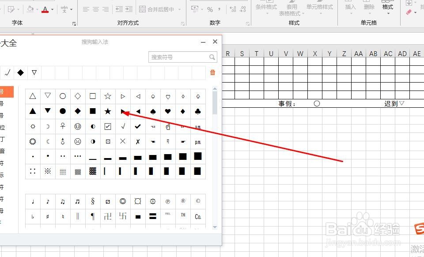Decrease decimal places button
The height and width of the screenshot is (257, 424).
pos(243,9)
